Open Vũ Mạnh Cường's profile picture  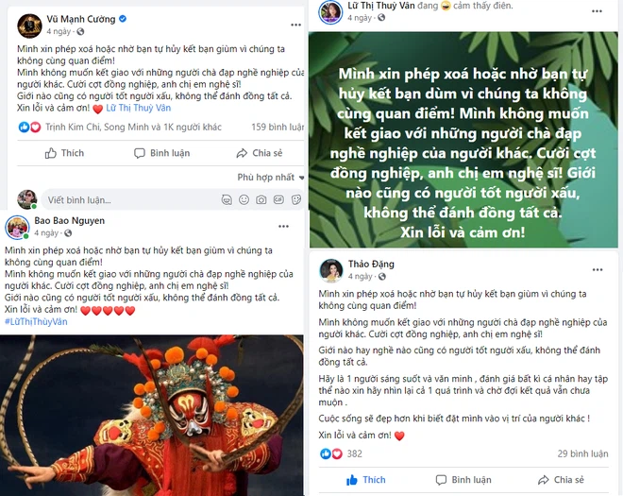29,26
